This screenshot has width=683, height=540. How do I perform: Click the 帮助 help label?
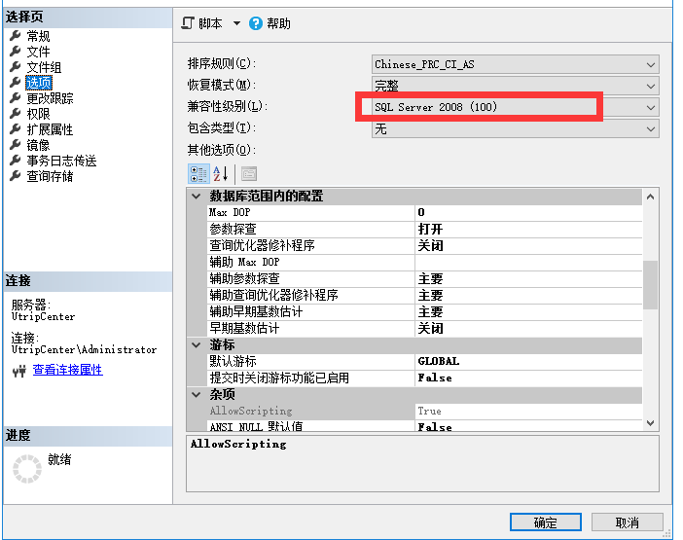[x=279, y=23]
